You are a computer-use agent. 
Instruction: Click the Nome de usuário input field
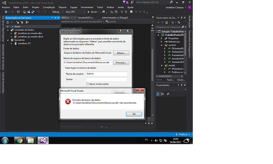pos(106,74)
